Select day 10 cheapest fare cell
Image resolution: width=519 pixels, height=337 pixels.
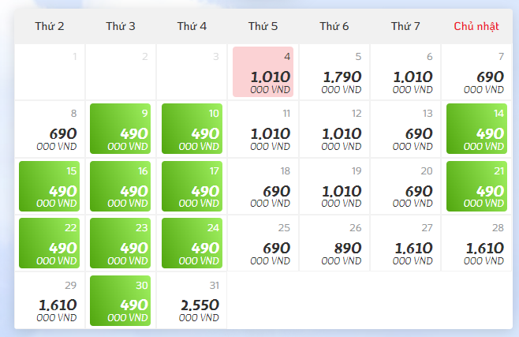coord(192,129)
